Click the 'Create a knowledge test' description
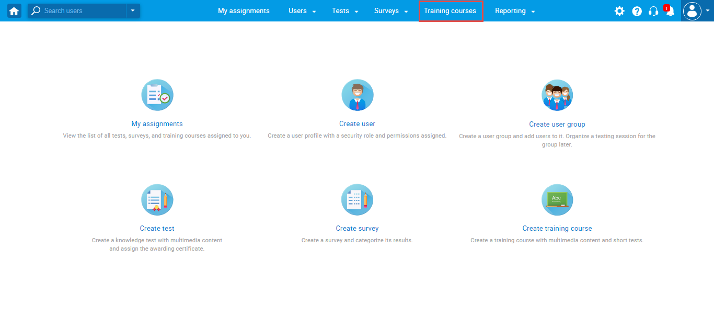This screenshot has height=327, width=714. (x=157, y=245)
